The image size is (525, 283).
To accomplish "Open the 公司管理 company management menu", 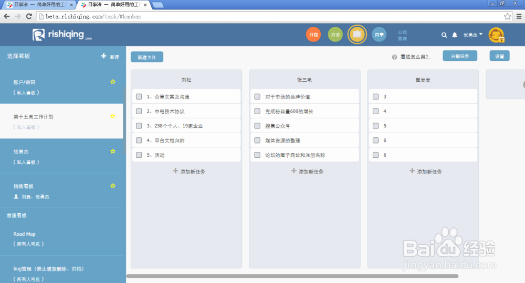I will point(403,36).
